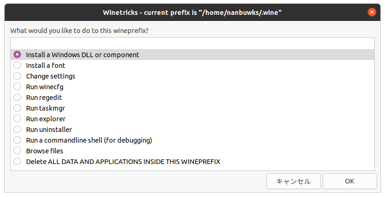Click the 'Browse files' label text

(x=45, y=151)
